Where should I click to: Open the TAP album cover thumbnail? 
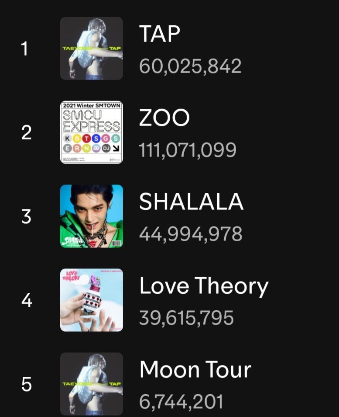[92, 49]
